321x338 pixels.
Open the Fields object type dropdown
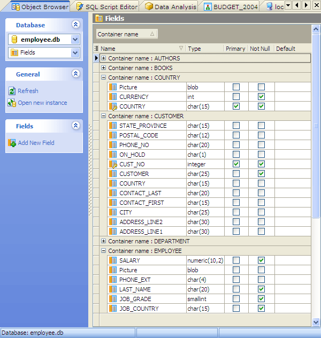pos(75,52)
